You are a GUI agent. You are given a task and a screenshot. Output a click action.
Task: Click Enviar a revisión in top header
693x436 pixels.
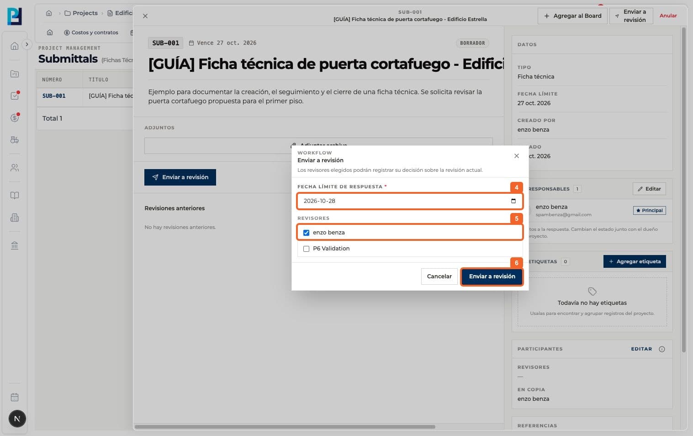[x=631, y=16]
